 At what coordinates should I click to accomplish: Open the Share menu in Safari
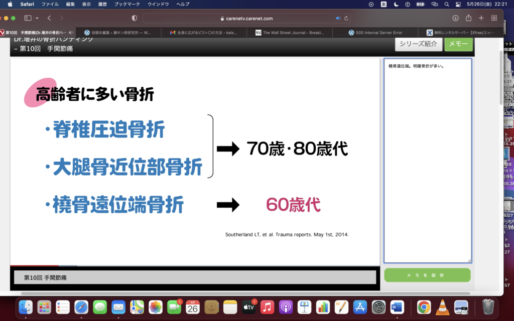(x=469, y=18)
